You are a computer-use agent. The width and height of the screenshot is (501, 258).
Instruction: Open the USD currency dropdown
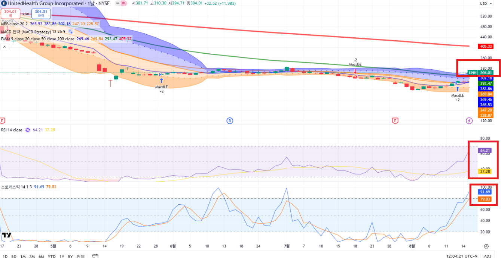point(485,3)
